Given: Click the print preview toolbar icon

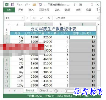Looking at the screenshot, I should click(40, 5).
